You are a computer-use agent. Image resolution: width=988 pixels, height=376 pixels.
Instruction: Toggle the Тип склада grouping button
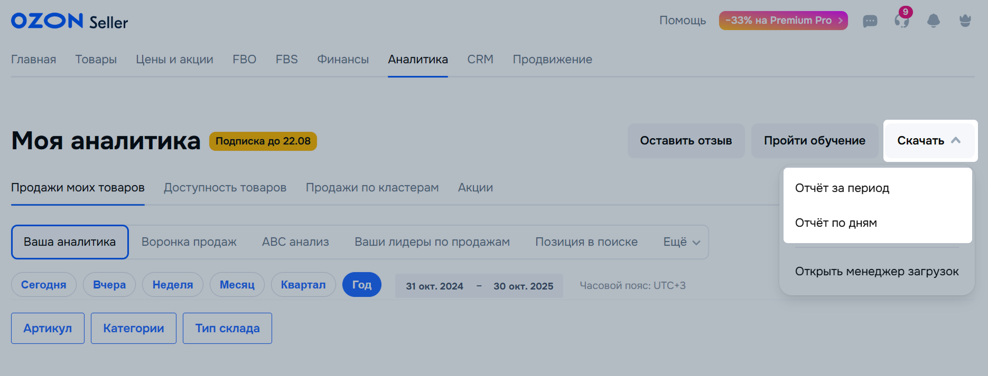coord(227,329)
